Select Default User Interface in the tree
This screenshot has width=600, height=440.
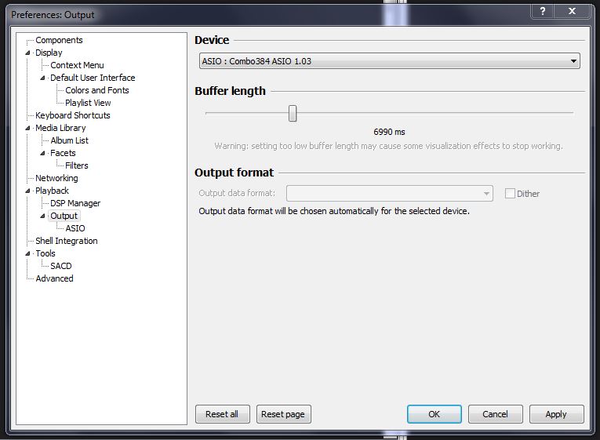click(93, 78)
